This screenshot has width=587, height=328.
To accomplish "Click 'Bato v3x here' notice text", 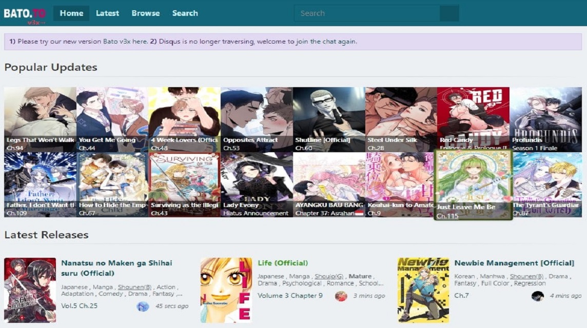I will click(125, 42).
